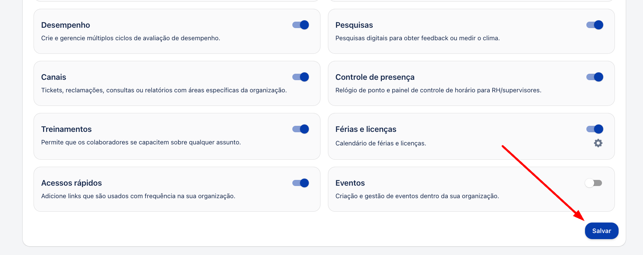Image resolution: width=643 pixels, height=255 pixels.
Task: Click the Calendário de férias e licenças description
Action: (381, 143)
